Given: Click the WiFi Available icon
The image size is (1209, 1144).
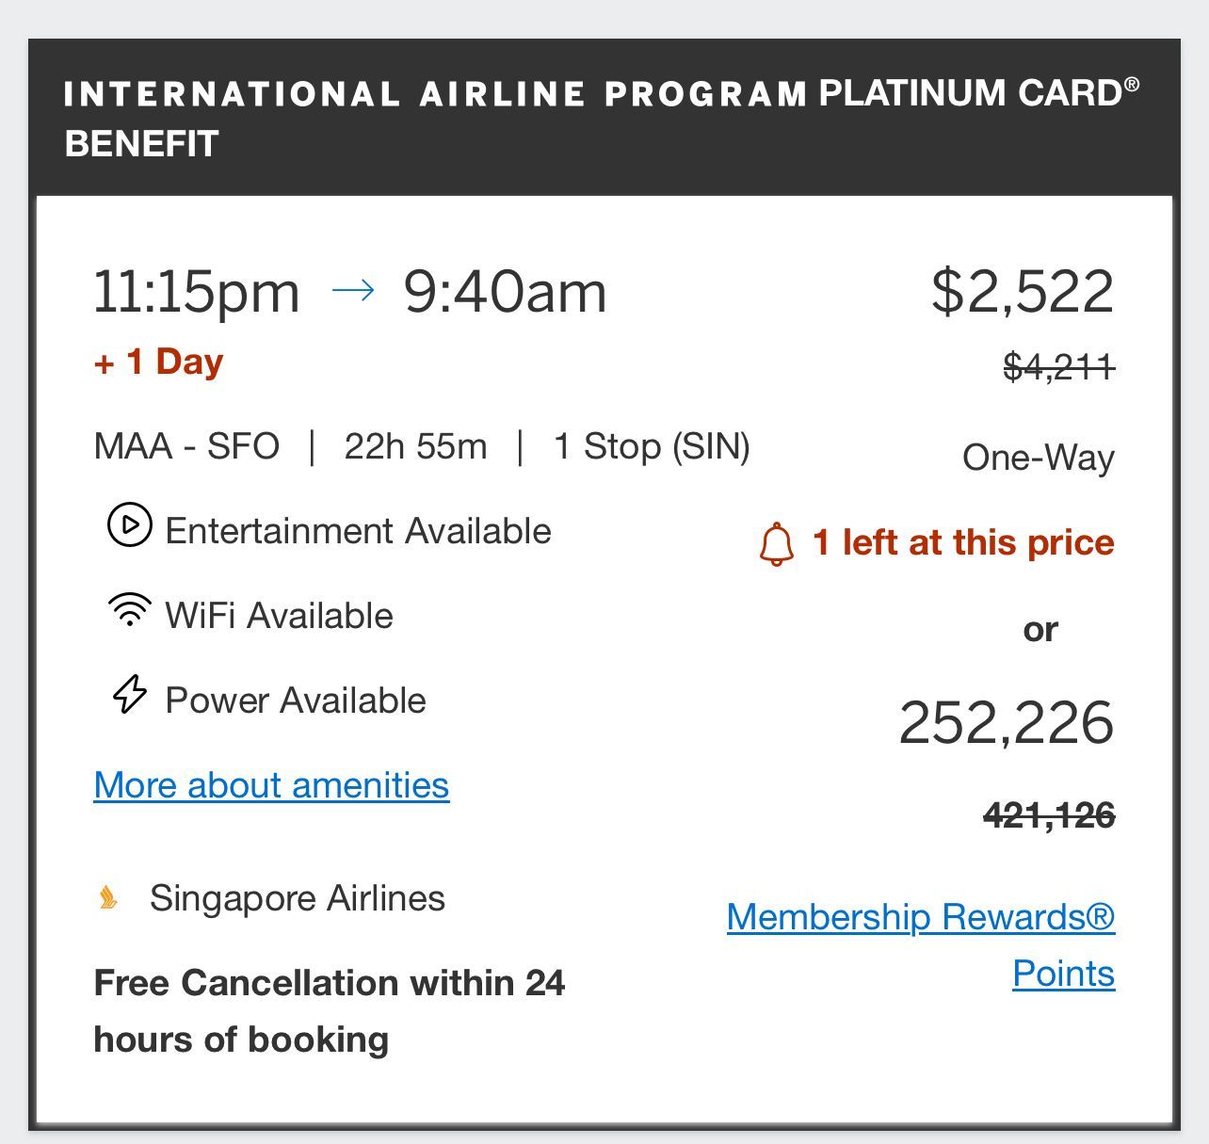Looking at the screenshot, I should click(x=130, y=610).
